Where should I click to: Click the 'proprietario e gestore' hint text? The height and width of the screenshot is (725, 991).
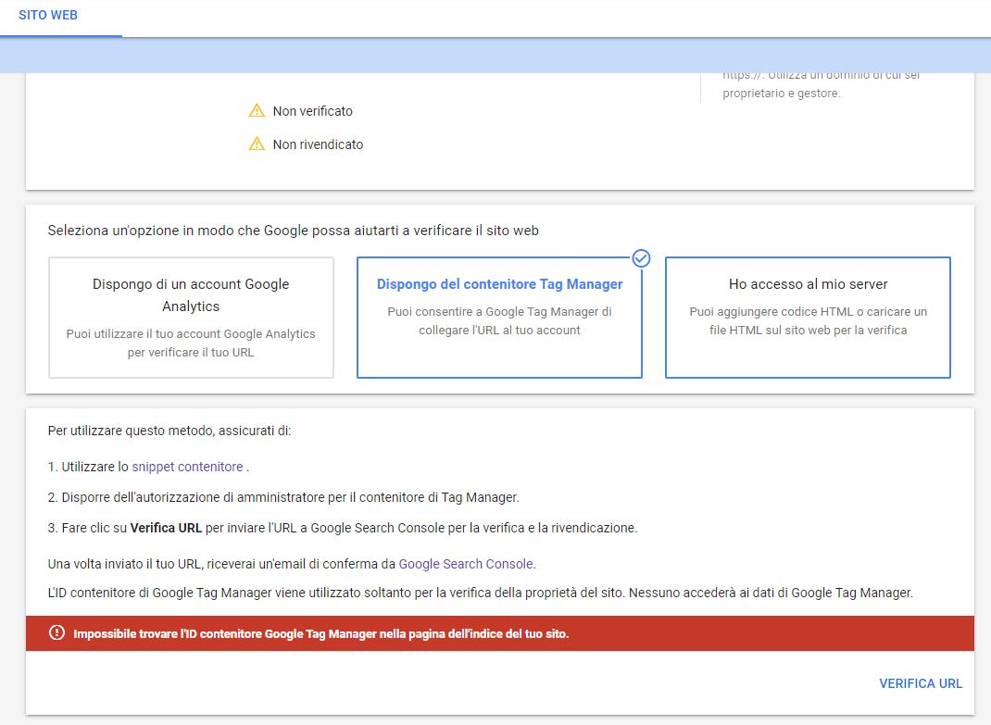782,94
